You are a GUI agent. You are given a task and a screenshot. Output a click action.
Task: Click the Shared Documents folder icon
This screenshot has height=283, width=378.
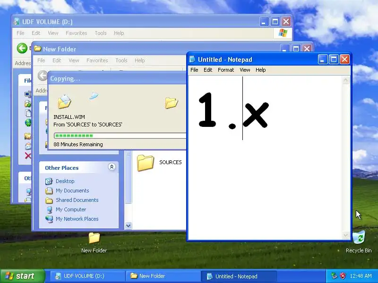[x=49, y=200]
